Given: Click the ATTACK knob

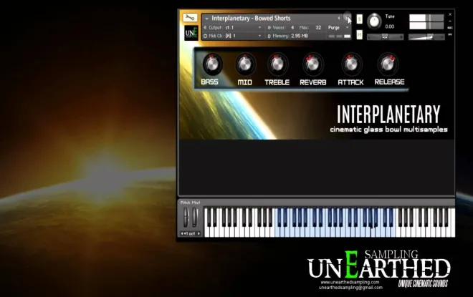Looking at the screenshot, I should click(351, 64).
